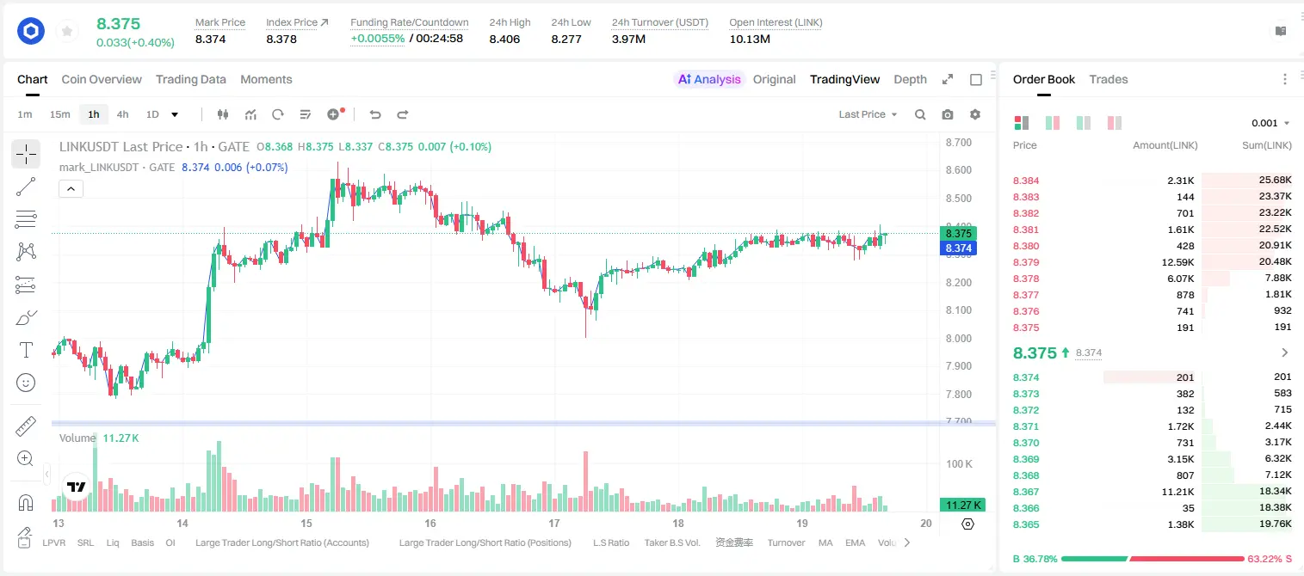Switch to the Trades tab
The image size is (1304, 576).
pyautogui.click(x=1108, y=79)
